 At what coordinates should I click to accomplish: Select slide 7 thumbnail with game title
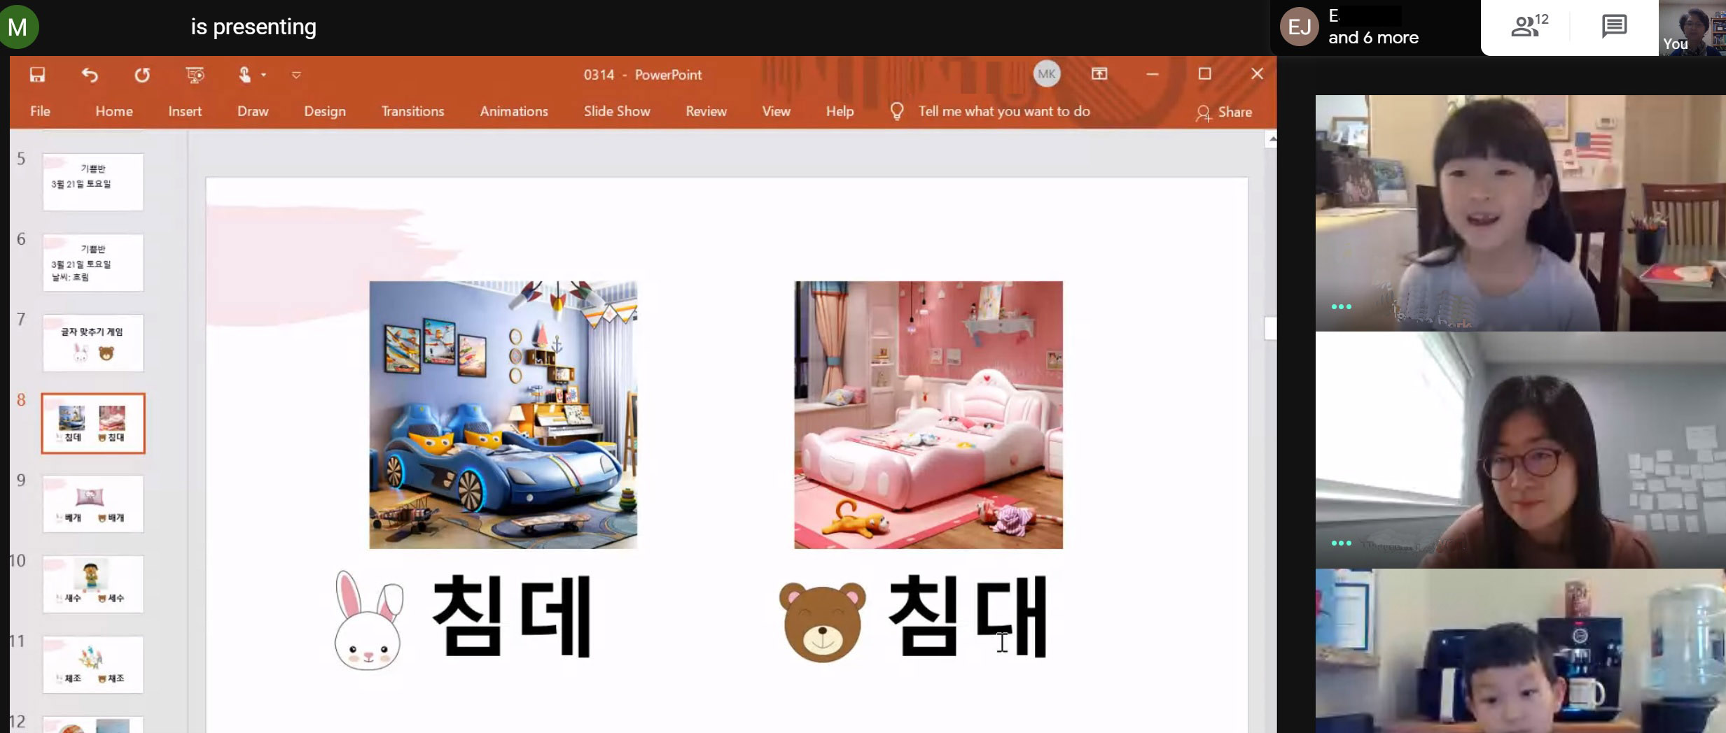pyautogui.click(x=93, y=343)
